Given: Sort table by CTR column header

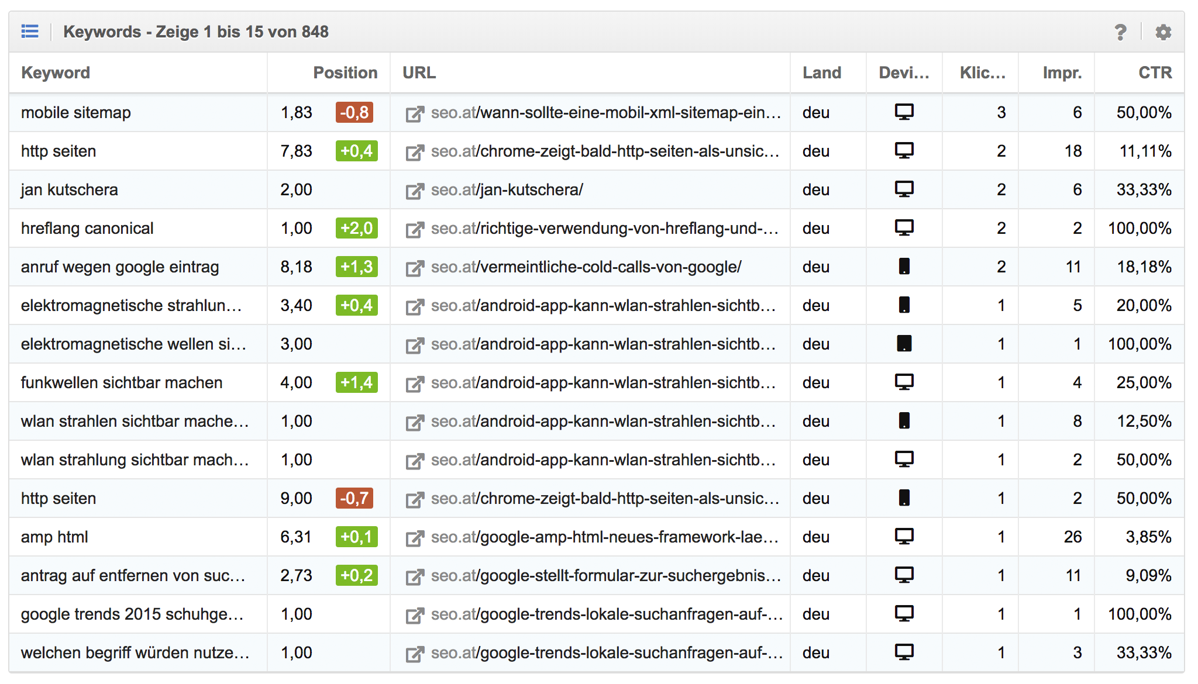Looking at the screenshot, I should [x=1155, y=72].
